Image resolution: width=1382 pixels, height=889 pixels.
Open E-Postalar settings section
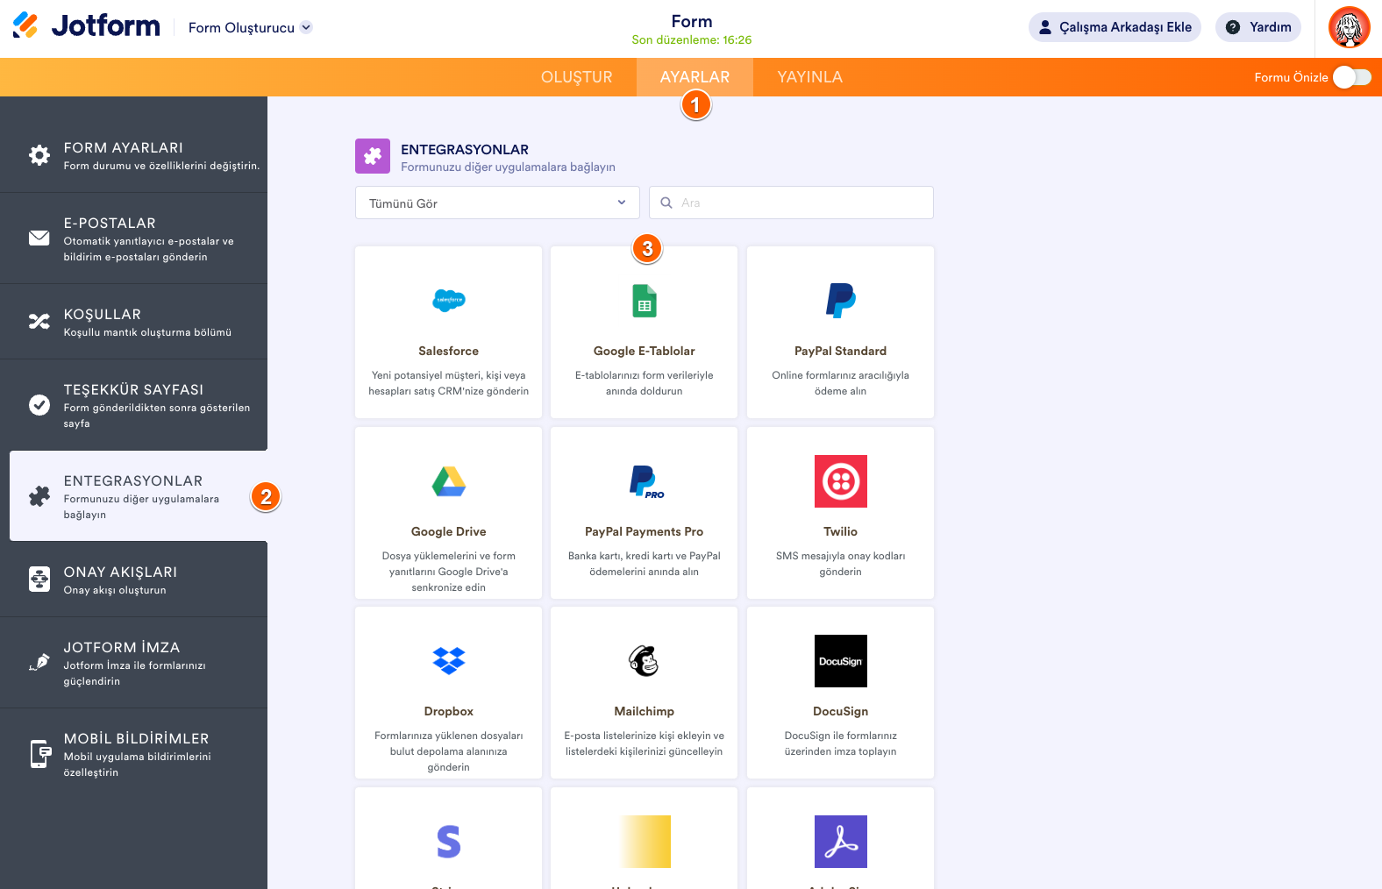click(133, 238)
